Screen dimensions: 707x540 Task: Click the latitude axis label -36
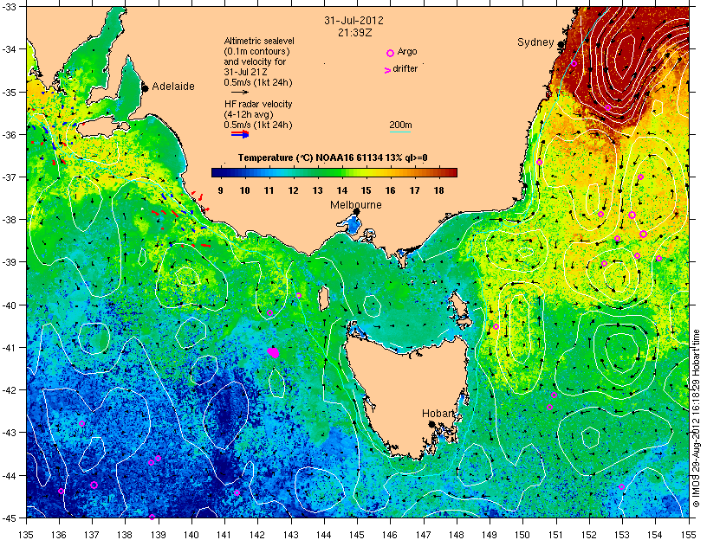8,135
